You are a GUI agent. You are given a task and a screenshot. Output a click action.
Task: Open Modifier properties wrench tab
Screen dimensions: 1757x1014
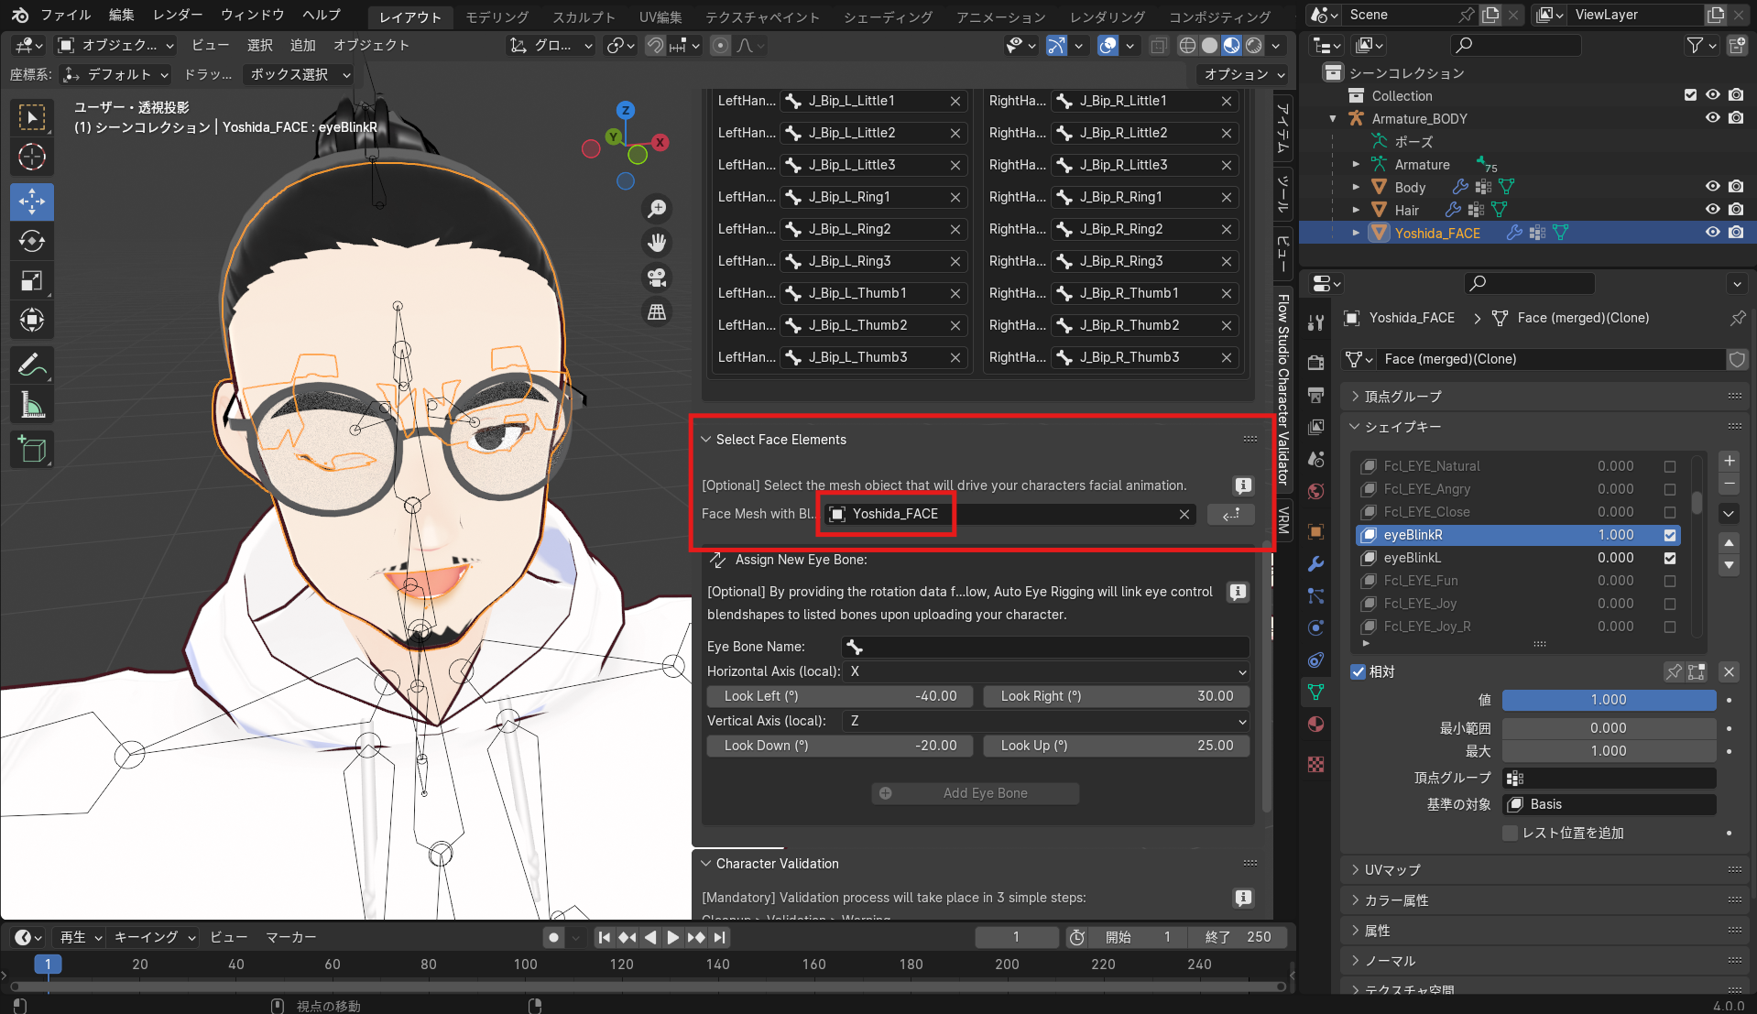[1316, 563]
